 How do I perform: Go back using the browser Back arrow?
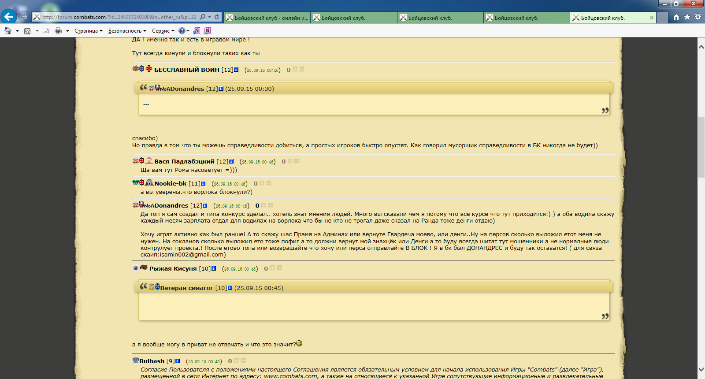click(x=9, y=17)
